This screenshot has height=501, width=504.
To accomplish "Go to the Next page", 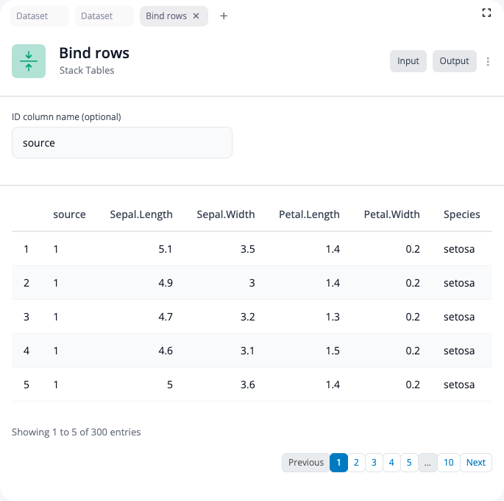I will [x=475, y=463].
